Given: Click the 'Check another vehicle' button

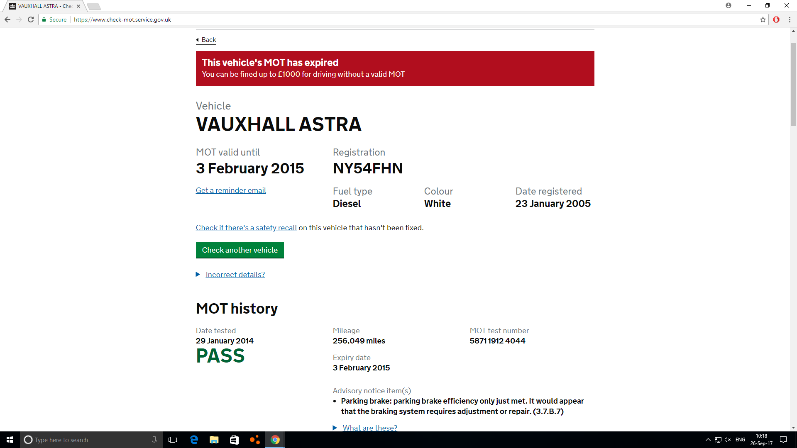Looking at the screenshot, I should (240, 250).
